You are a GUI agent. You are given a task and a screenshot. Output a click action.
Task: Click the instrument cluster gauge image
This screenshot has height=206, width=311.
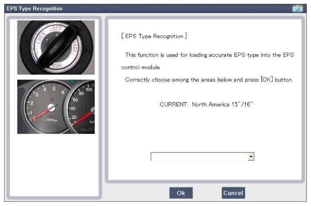[56, 106]
